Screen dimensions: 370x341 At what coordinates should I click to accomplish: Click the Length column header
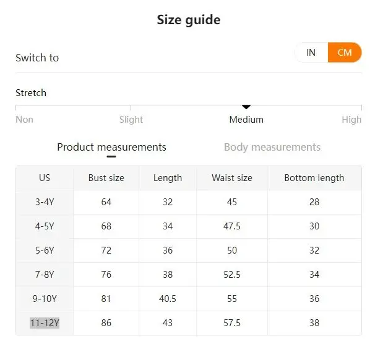tap(168, 178)
